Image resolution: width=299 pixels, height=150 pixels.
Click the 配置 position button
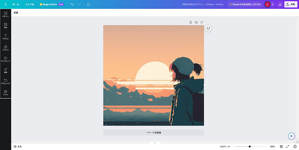(x=16, y=13)
